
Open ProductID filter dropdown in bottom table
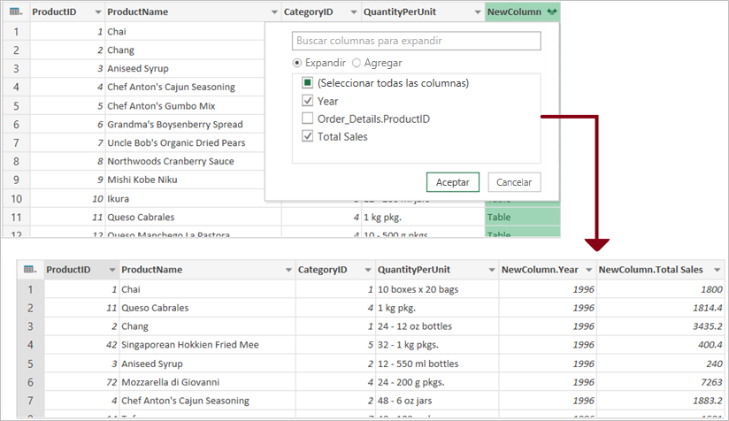(112, 270)
